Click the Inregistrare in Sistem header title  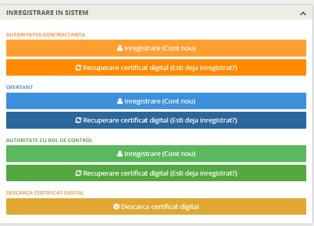point(47,12)
